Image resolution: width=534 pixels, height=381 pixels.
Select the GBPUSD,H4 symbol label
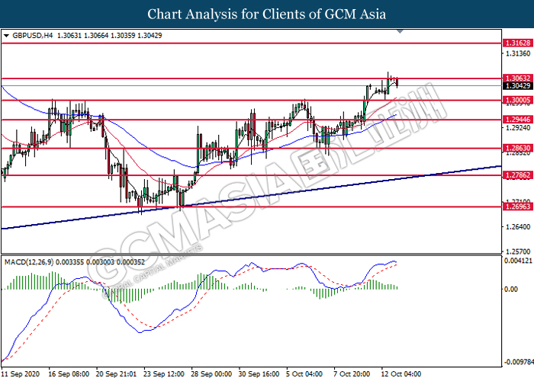[x=33, y=35]
